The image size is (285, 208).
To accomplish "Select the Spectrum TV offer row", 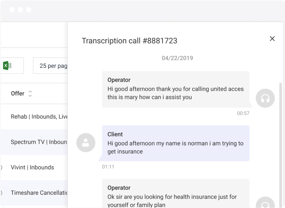I will [x=39, y=142].
